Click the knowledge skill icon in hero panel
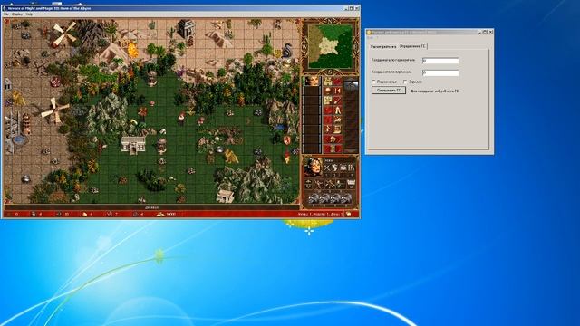 point(352,168)
